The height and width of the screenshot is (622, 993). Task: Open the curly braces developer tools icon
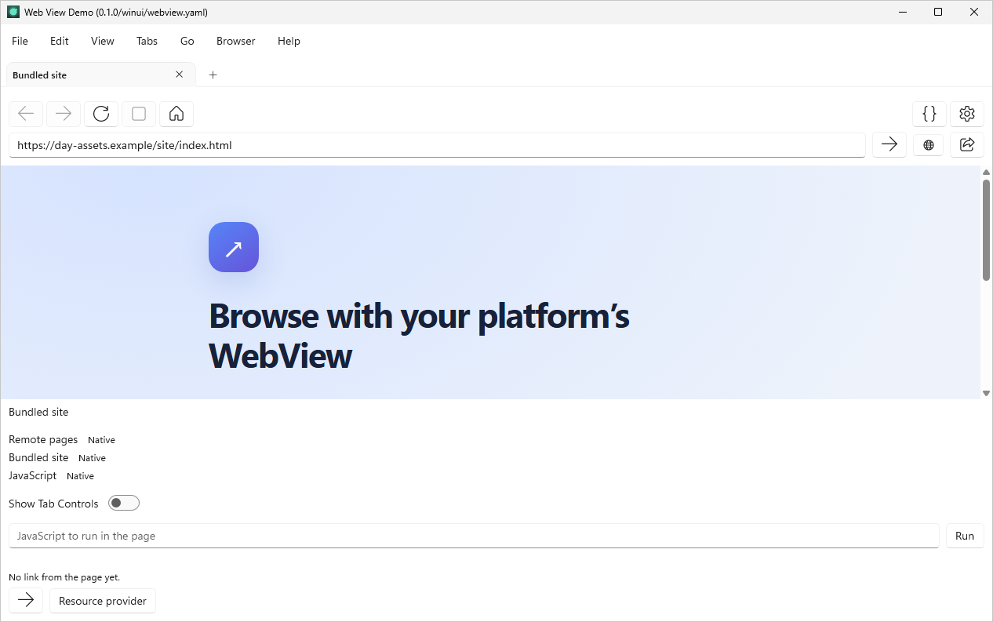(x=929, y=114)
